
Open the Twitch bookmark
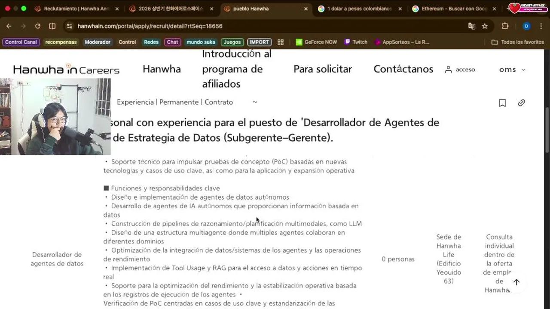pos(355,42)
